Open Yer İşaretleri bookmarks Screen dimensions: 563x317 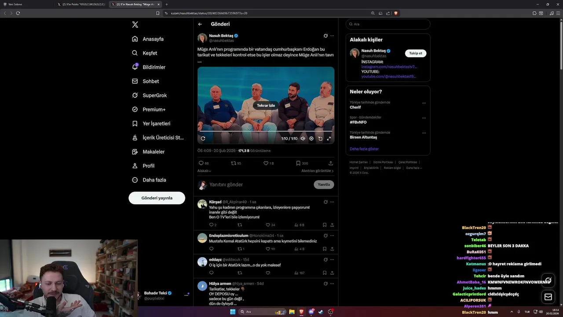point(151,123)
